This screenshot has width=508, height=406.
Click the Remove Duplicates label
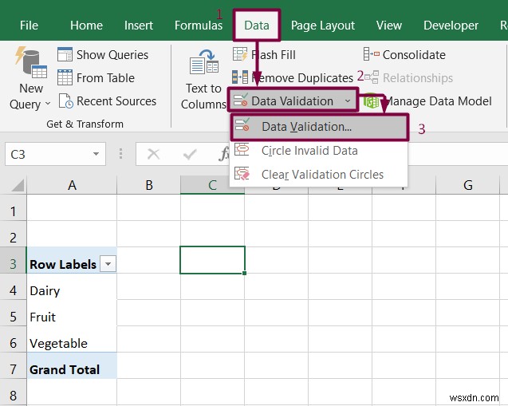tap(302, 78)
